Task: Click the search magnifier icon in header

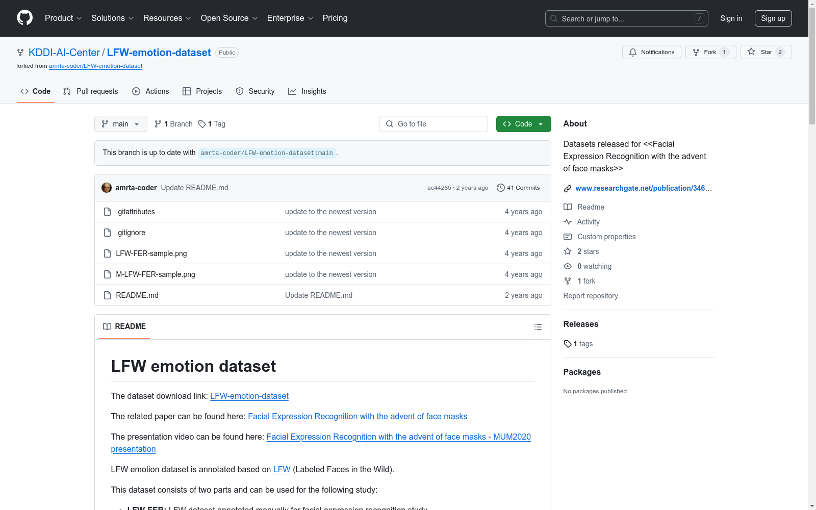Action: coord(554,18)
